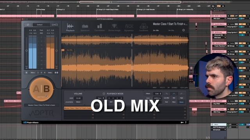Pause the level meters
This screenshot has height=140, width=250.
pos(27,73)
